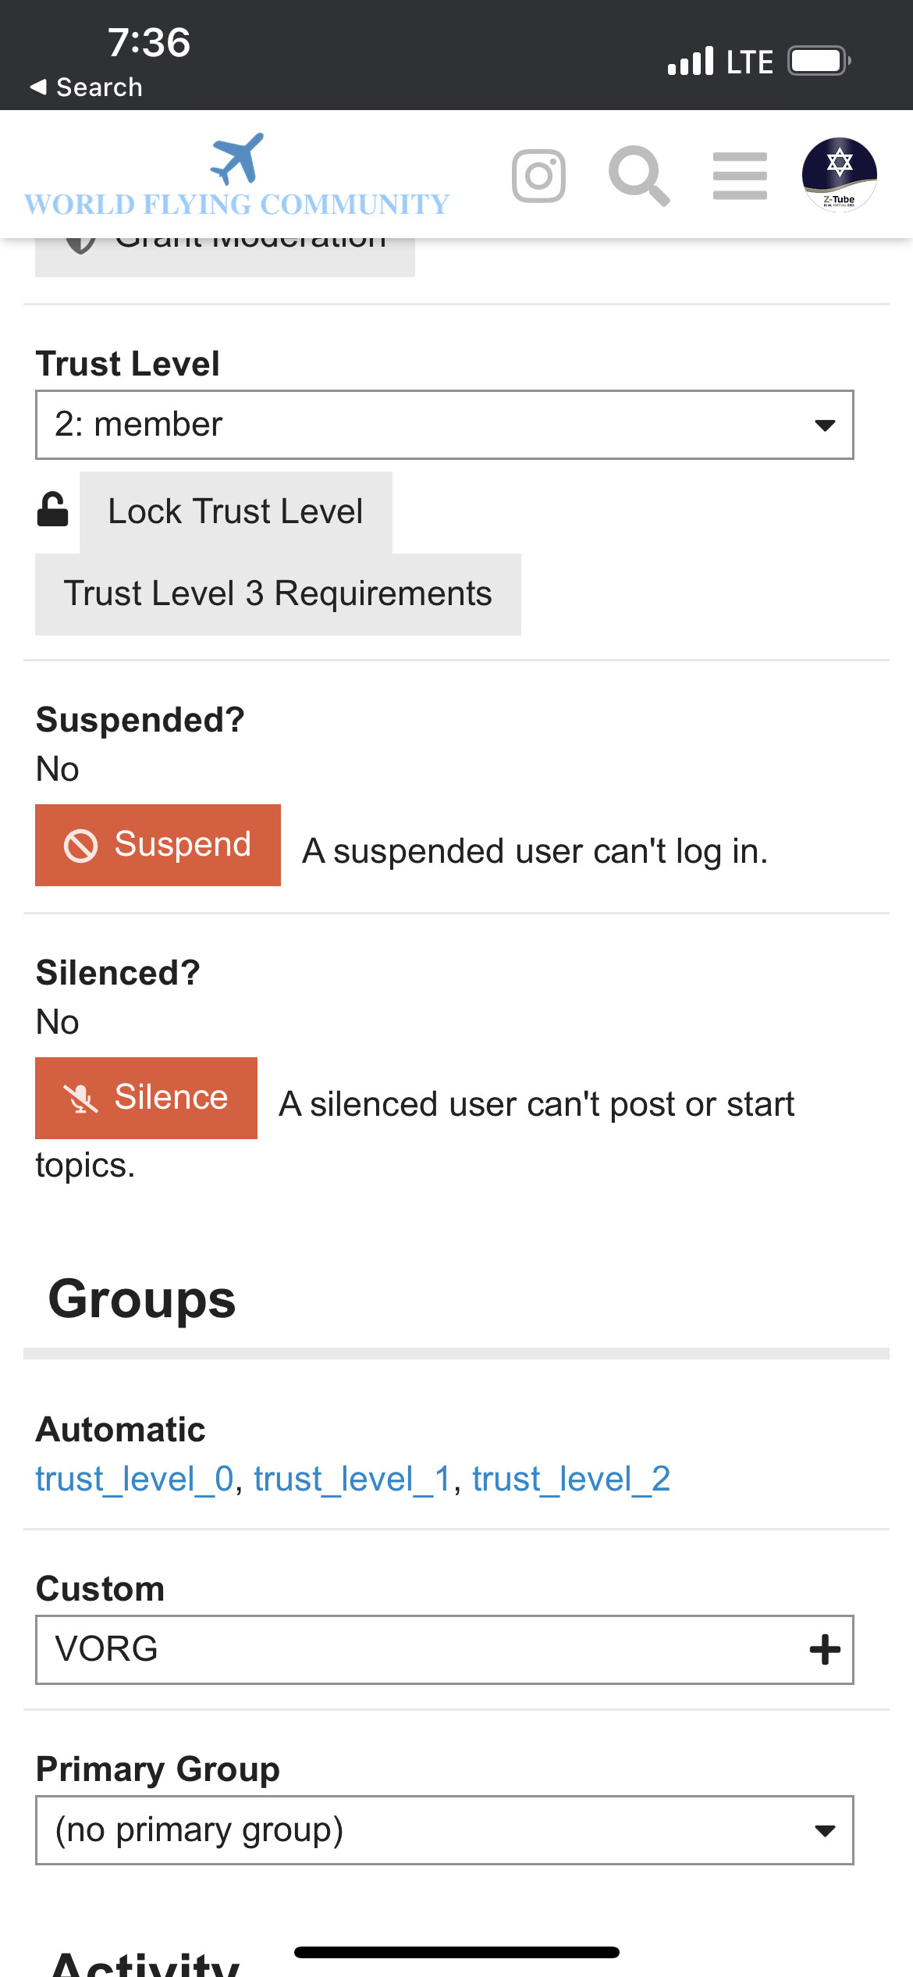
Task: Tap the shield icon on Grant Moderation
Action: 80,244
